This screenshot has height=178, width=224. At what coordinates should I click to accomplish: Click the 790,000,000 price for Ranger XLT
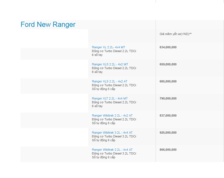click(x=168, y=98)
